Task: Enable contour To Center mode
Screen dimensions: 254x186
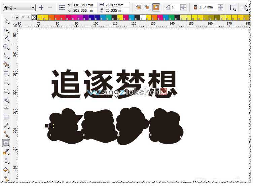Action: pyautogui.click(x=138, y=7)
